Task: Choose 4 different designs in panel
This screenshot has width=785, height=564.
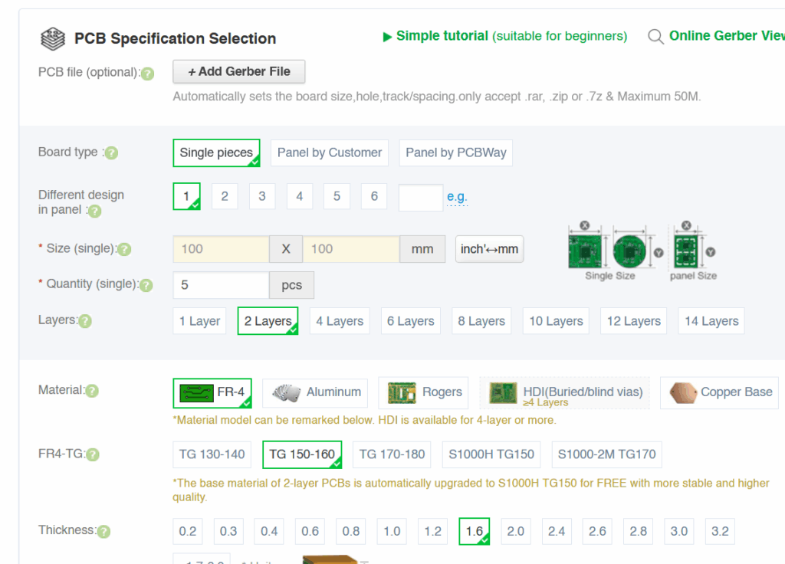Action: coord(300,196)
